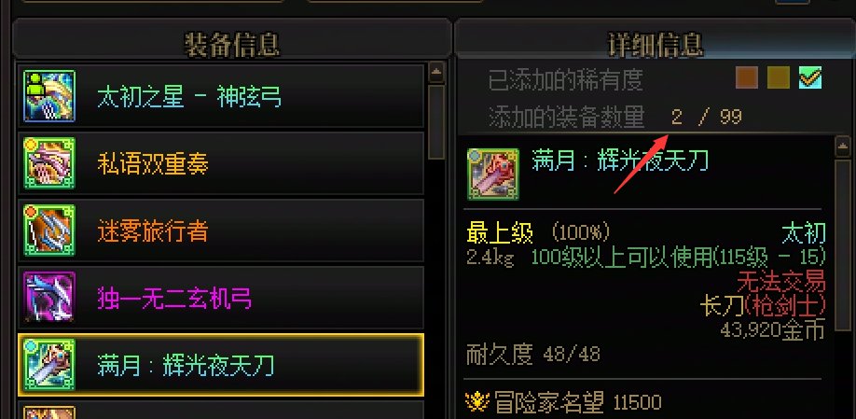Screen dimensions: 856x419
Task: Click the details panel scroll-up arrow
Action: [843, 146]
